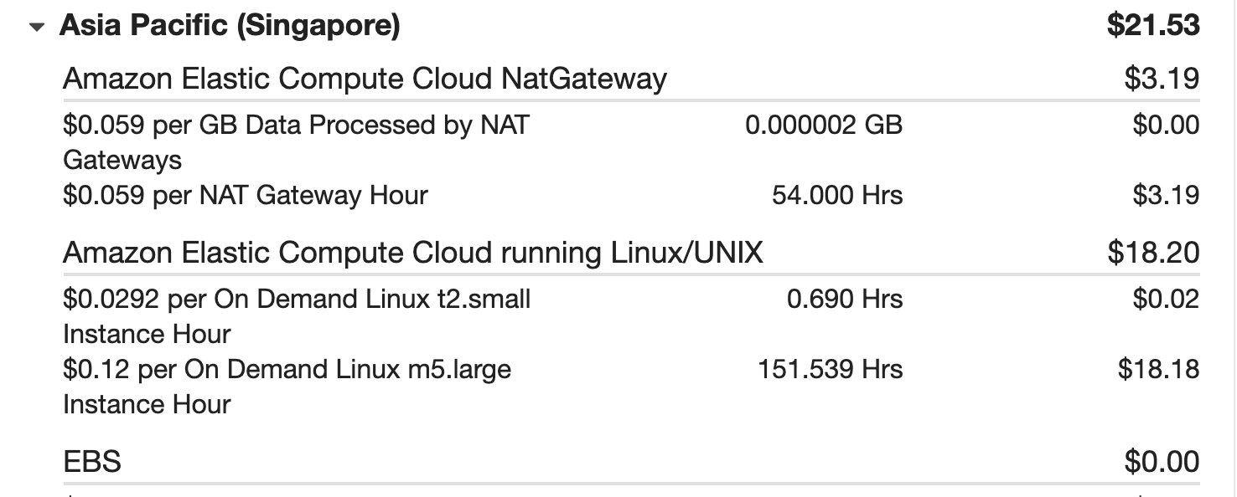Click the cost beside 54.000 Hrs
1237x497 pixels.
(x=1166, y=195)
